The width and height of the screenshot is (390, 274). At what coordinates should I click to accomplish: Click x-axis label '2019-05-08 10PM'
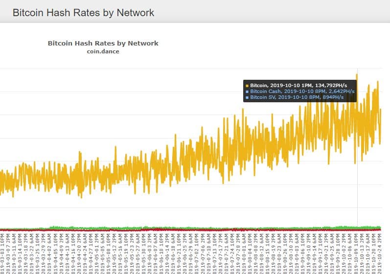pos(109,253)
